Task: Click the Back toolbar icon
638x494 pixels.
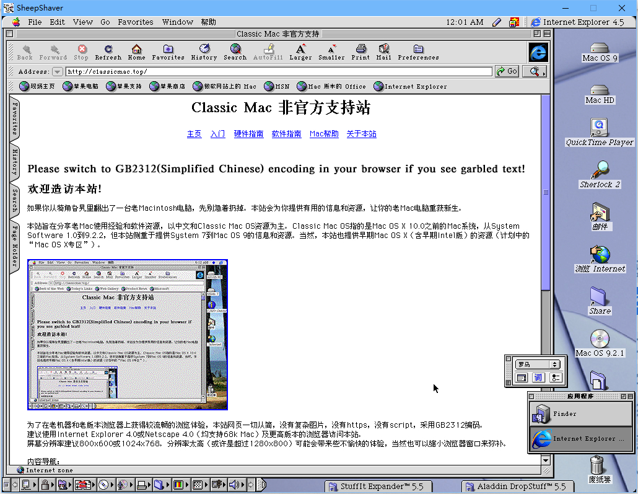Action: pyautogui.click(x=25, y=52)
